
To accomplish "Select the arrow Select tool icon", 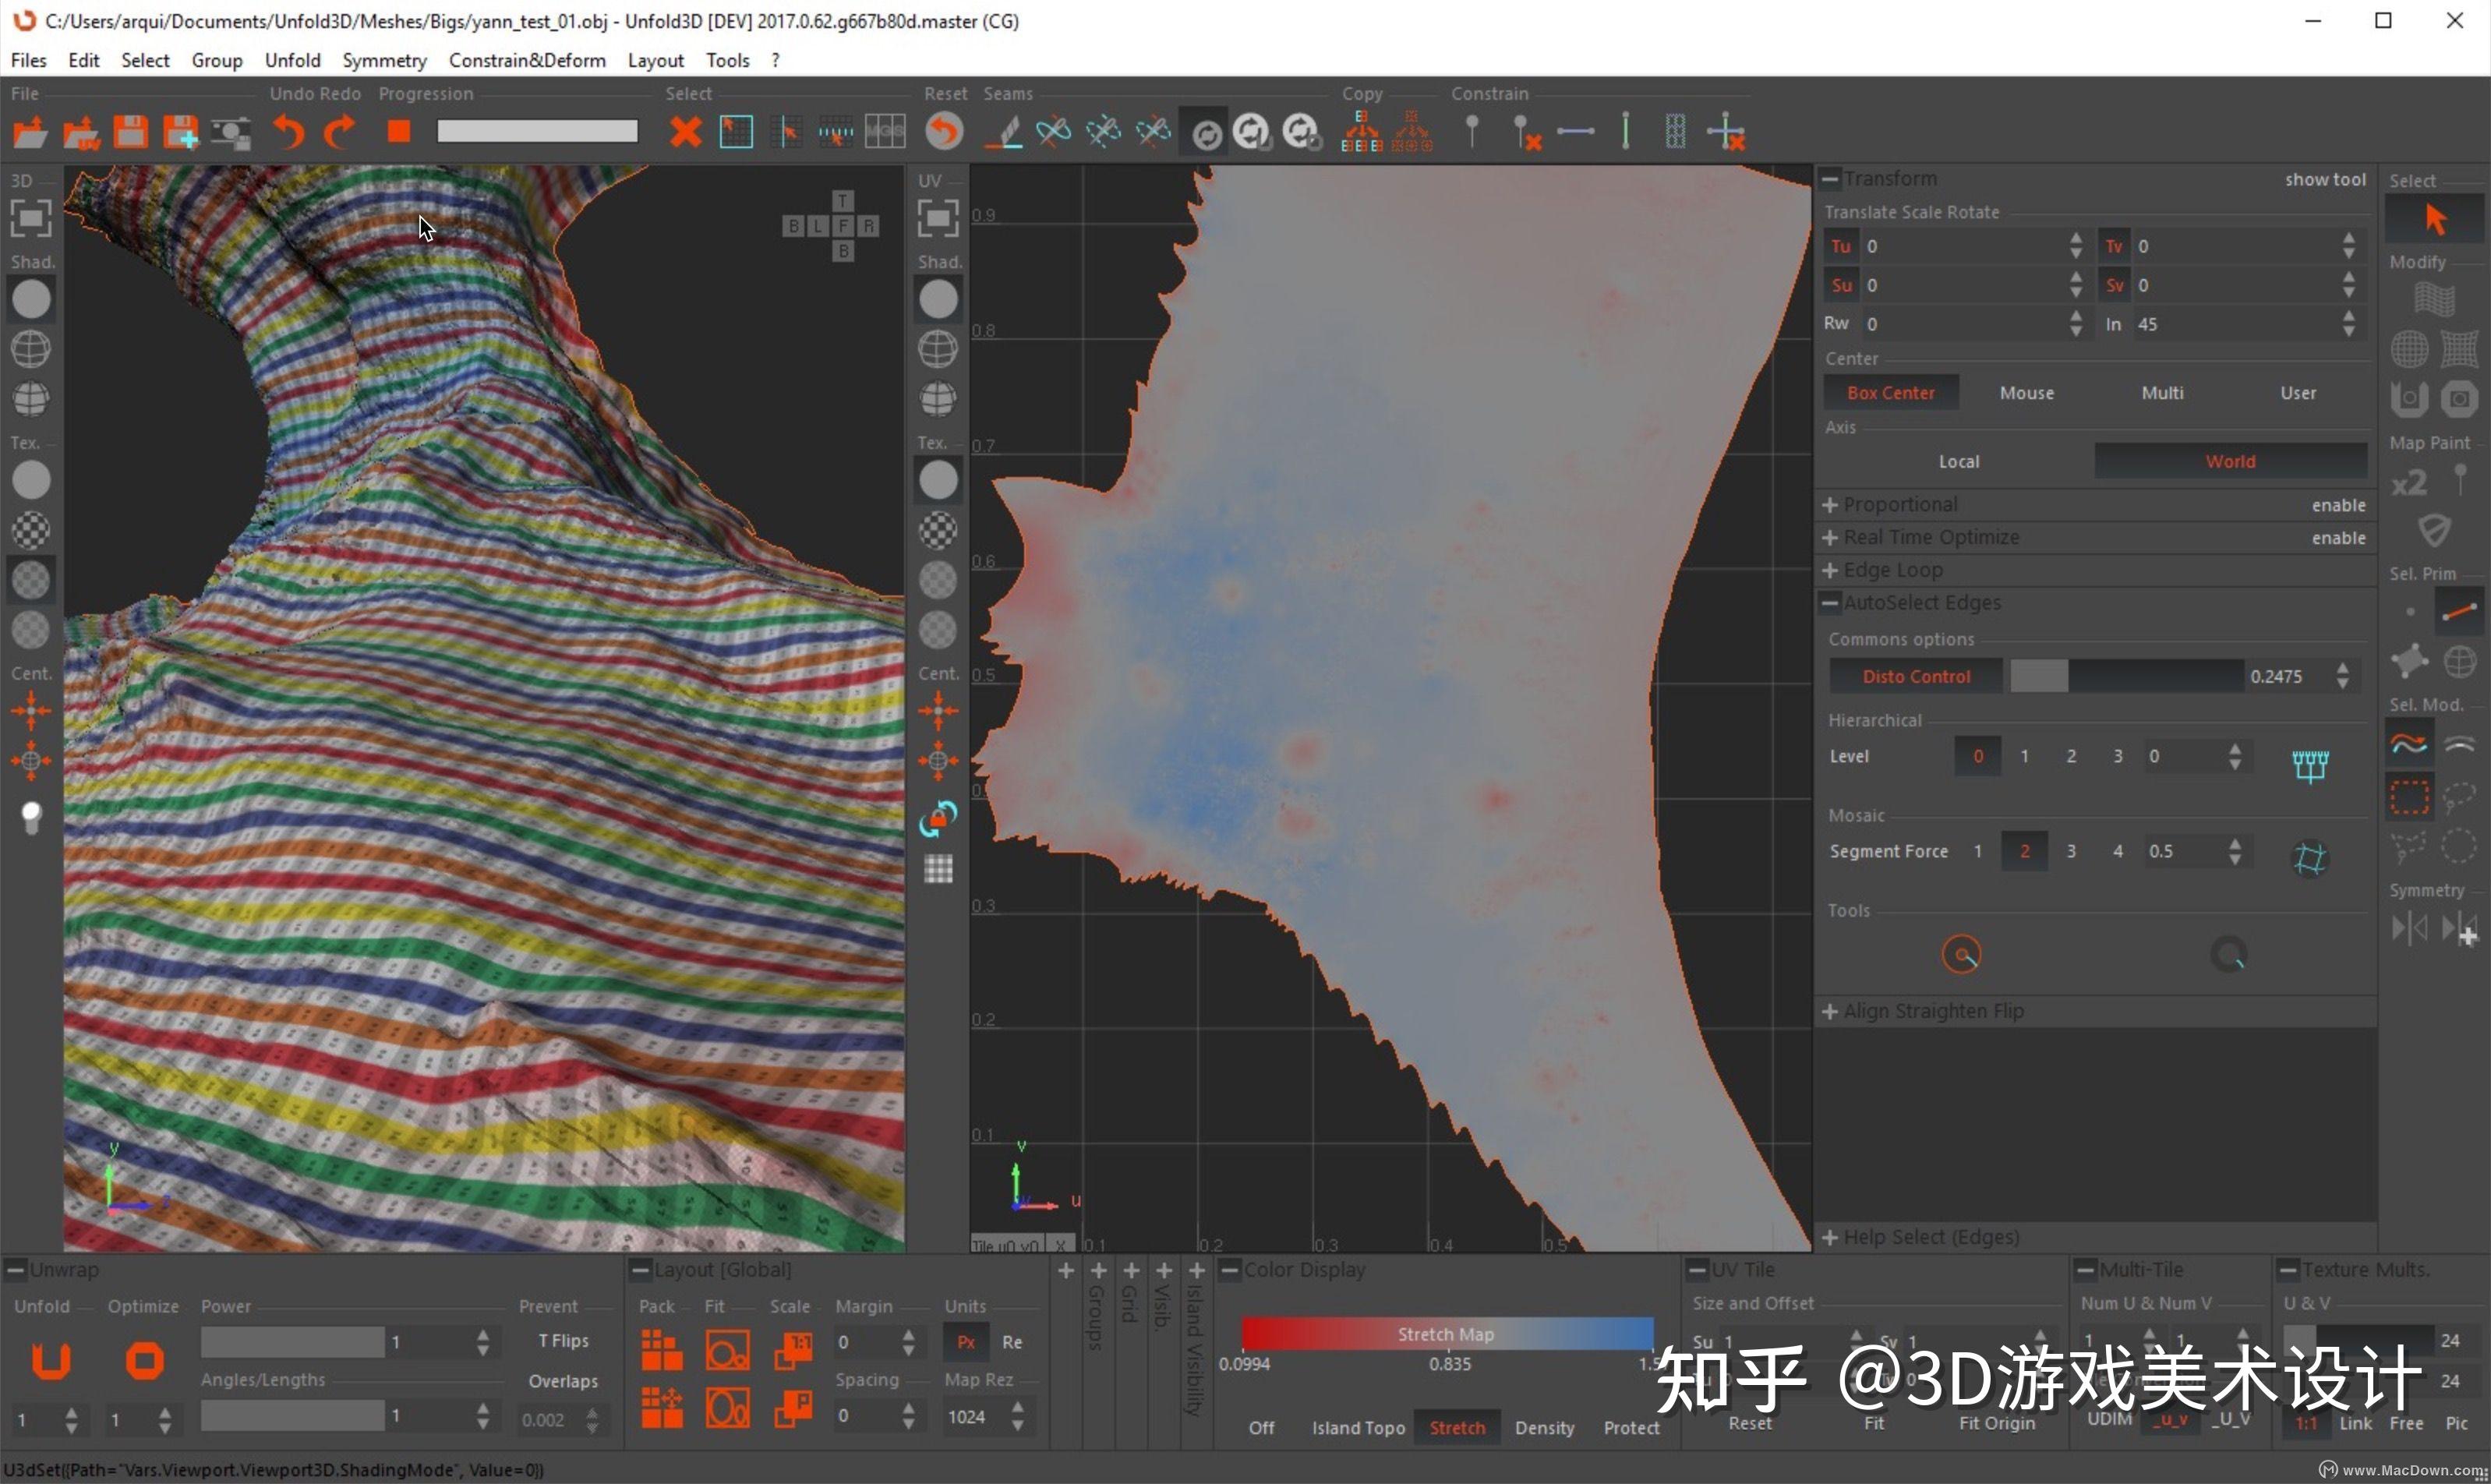I will [x=2435, y=219].
